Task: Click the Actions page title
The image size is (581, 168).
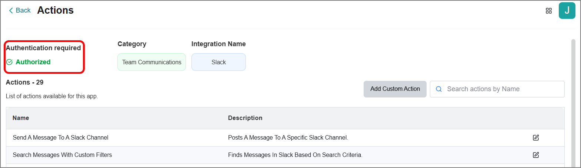Action: [x=56, y=10]
